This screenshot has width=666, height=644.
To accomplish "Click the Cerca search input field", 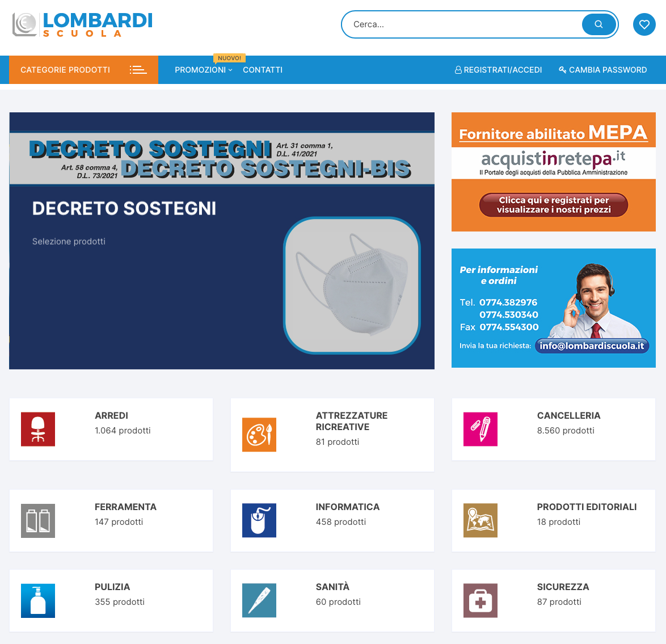I will 463,24.
